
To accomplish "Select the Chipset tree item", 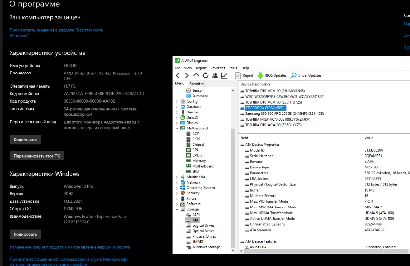I will point(195,145).
